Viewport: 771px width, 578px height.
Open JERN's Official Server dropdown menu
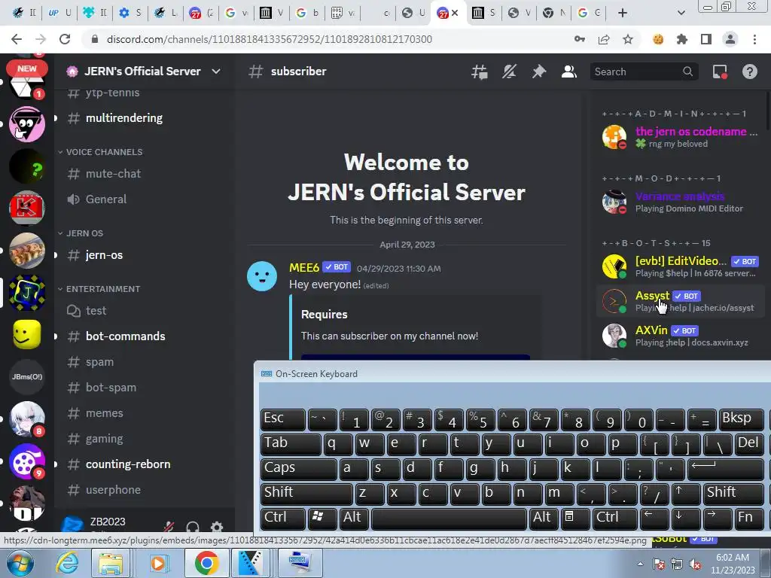click(x=144, y=71)
